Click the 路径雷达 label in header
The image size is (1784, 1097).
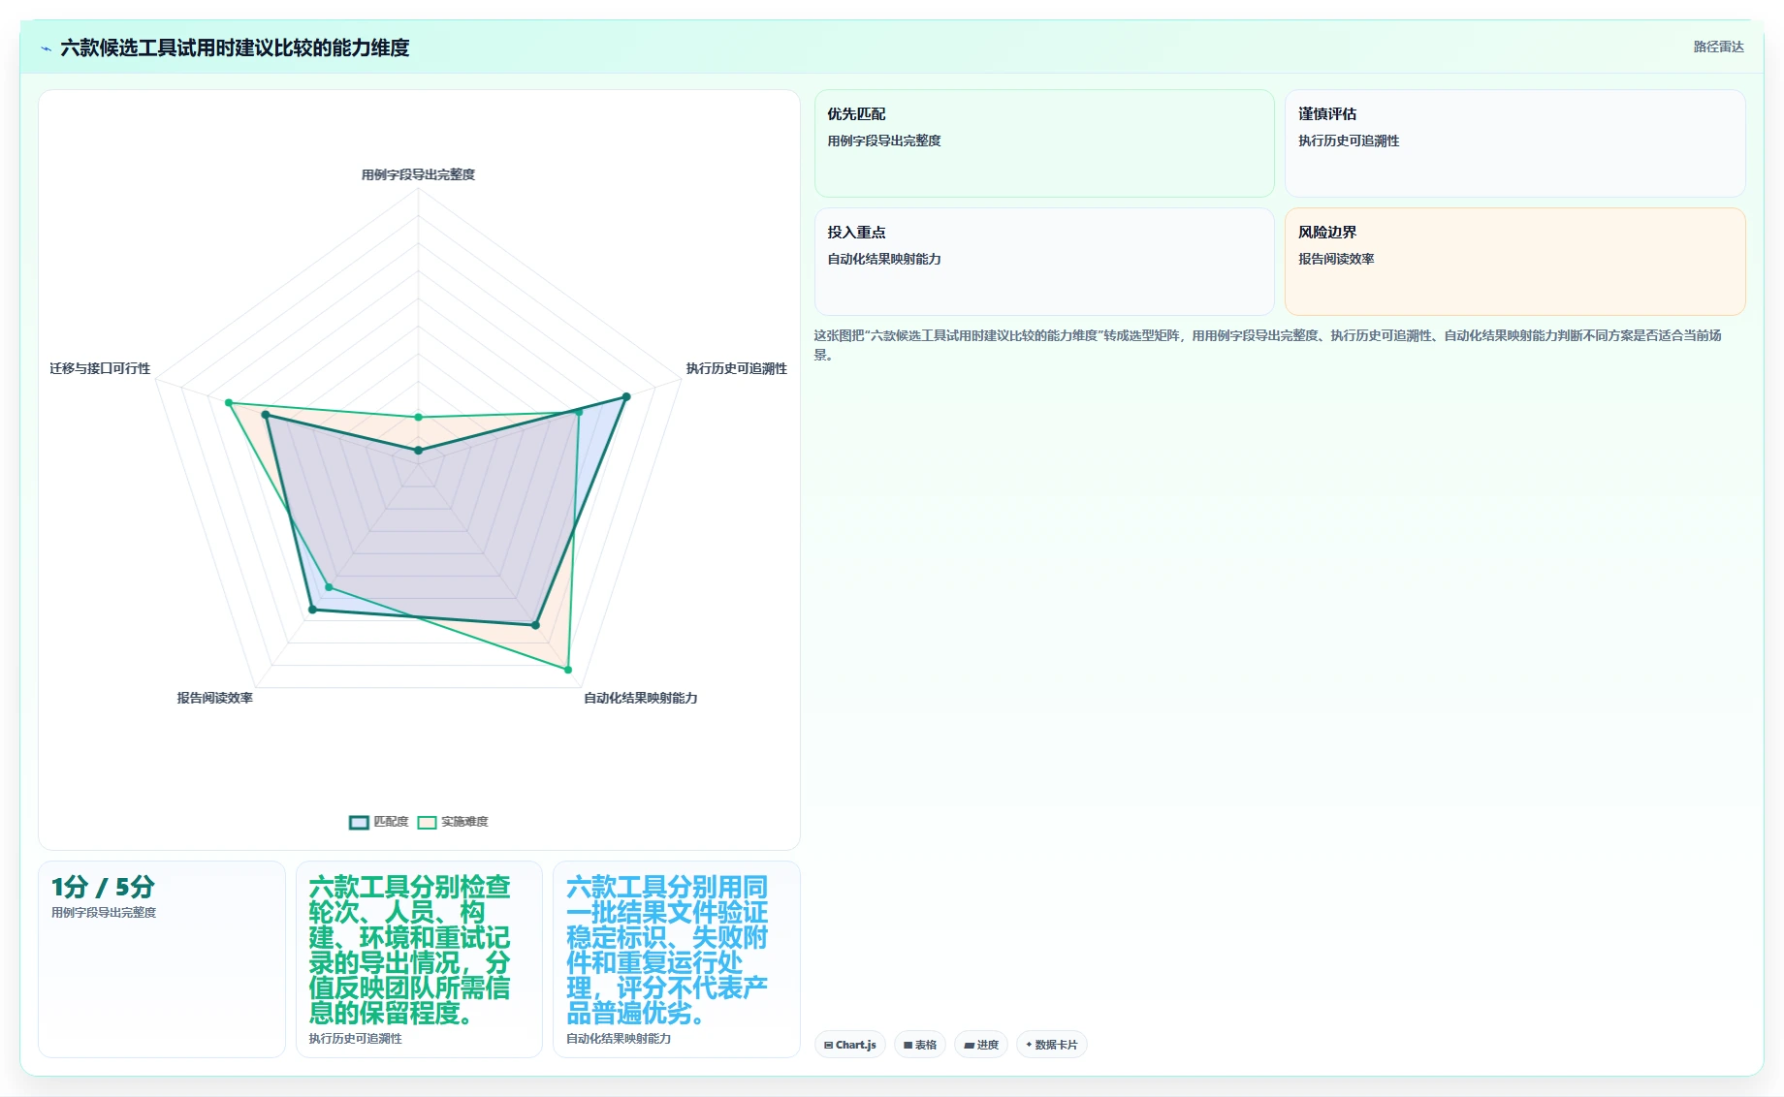tap(1718, 47)
